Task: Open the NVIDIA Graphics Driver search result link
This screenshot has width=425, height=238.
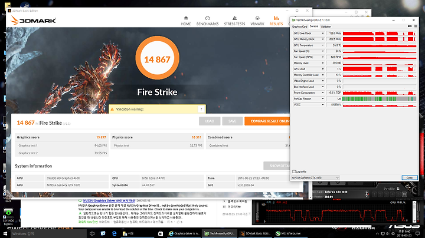Action: pyautogui.click(x=109, y=201)
